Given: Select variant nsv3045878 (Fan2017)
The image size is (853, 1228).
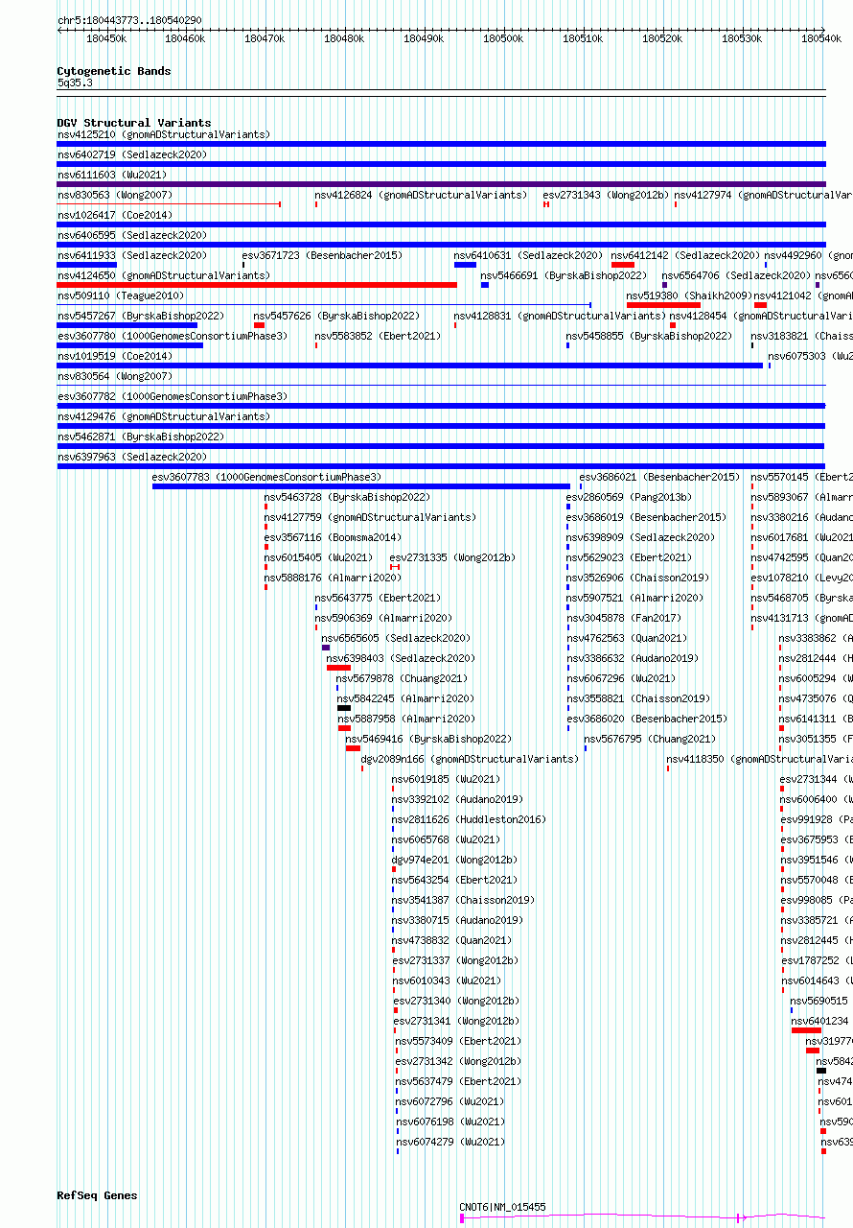Looking at the screenshot, I should pyautogui.click(x=624, y=618).
